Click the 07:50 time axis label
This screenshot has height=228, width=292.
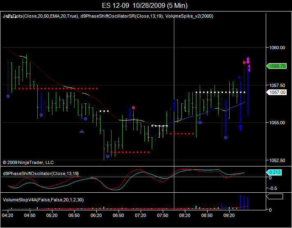(x=163, y=216)
